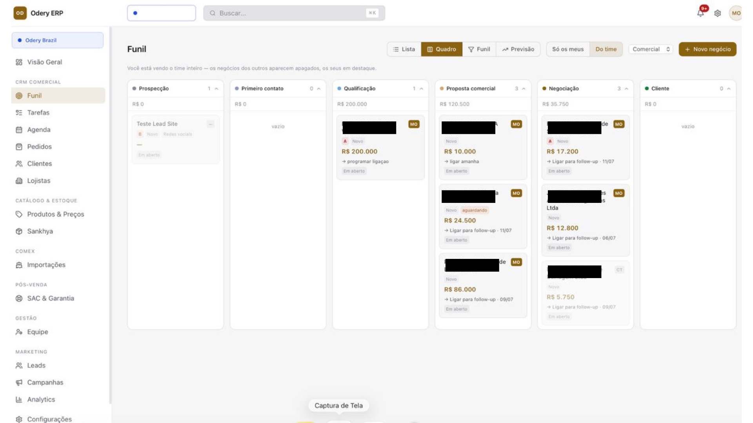Collapse the Prospecção column
The width and height of the screenshot is (753, 423).
216,89
